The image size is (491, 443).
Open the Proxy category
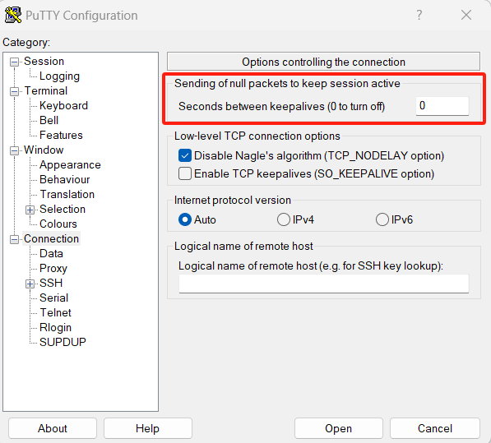[53, 269]
